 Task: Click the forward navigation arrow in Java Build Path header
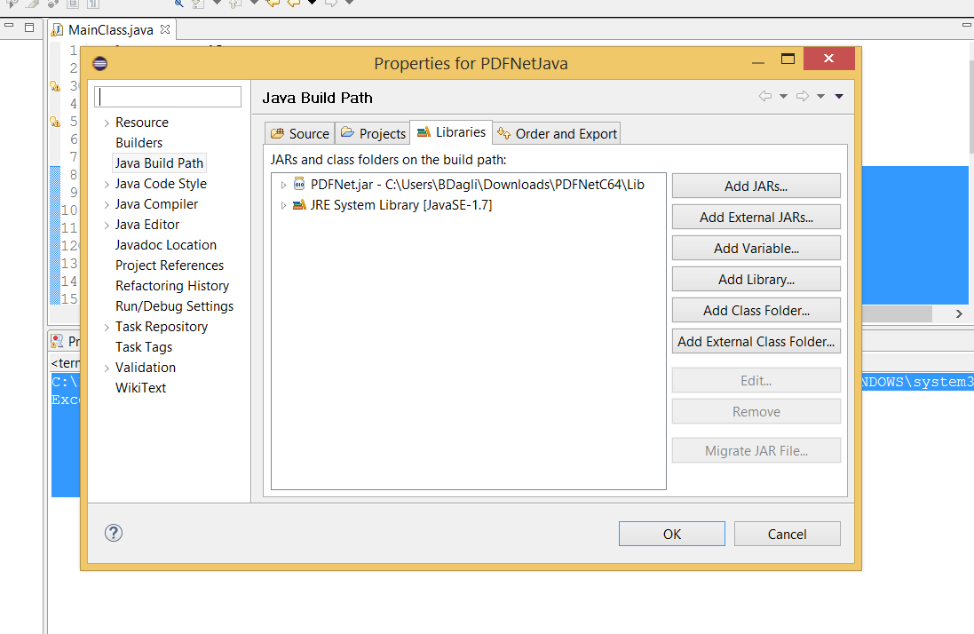click(x=803, y=96)
